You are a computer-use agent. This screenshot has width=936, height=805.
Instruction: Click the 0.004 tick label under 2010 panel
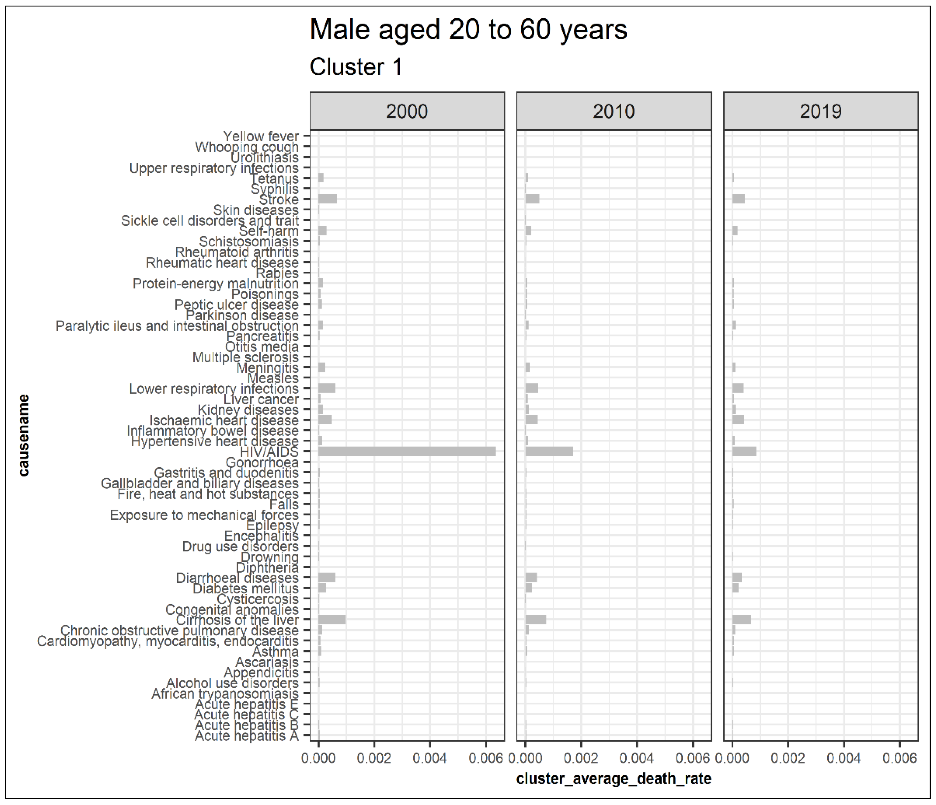click(x=636, y=758)
